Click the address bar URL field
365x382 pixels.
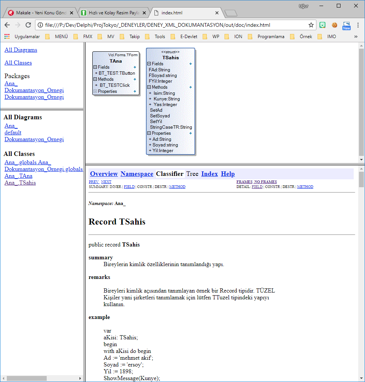[x=173, y=25]
